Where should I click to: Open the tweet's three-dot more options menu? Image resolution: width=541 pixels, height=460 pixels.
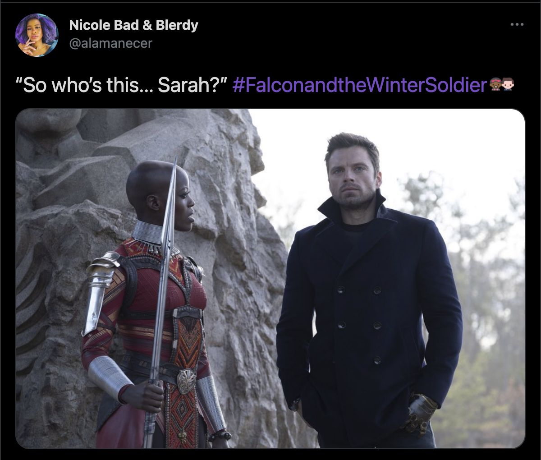tap(517, 24)
